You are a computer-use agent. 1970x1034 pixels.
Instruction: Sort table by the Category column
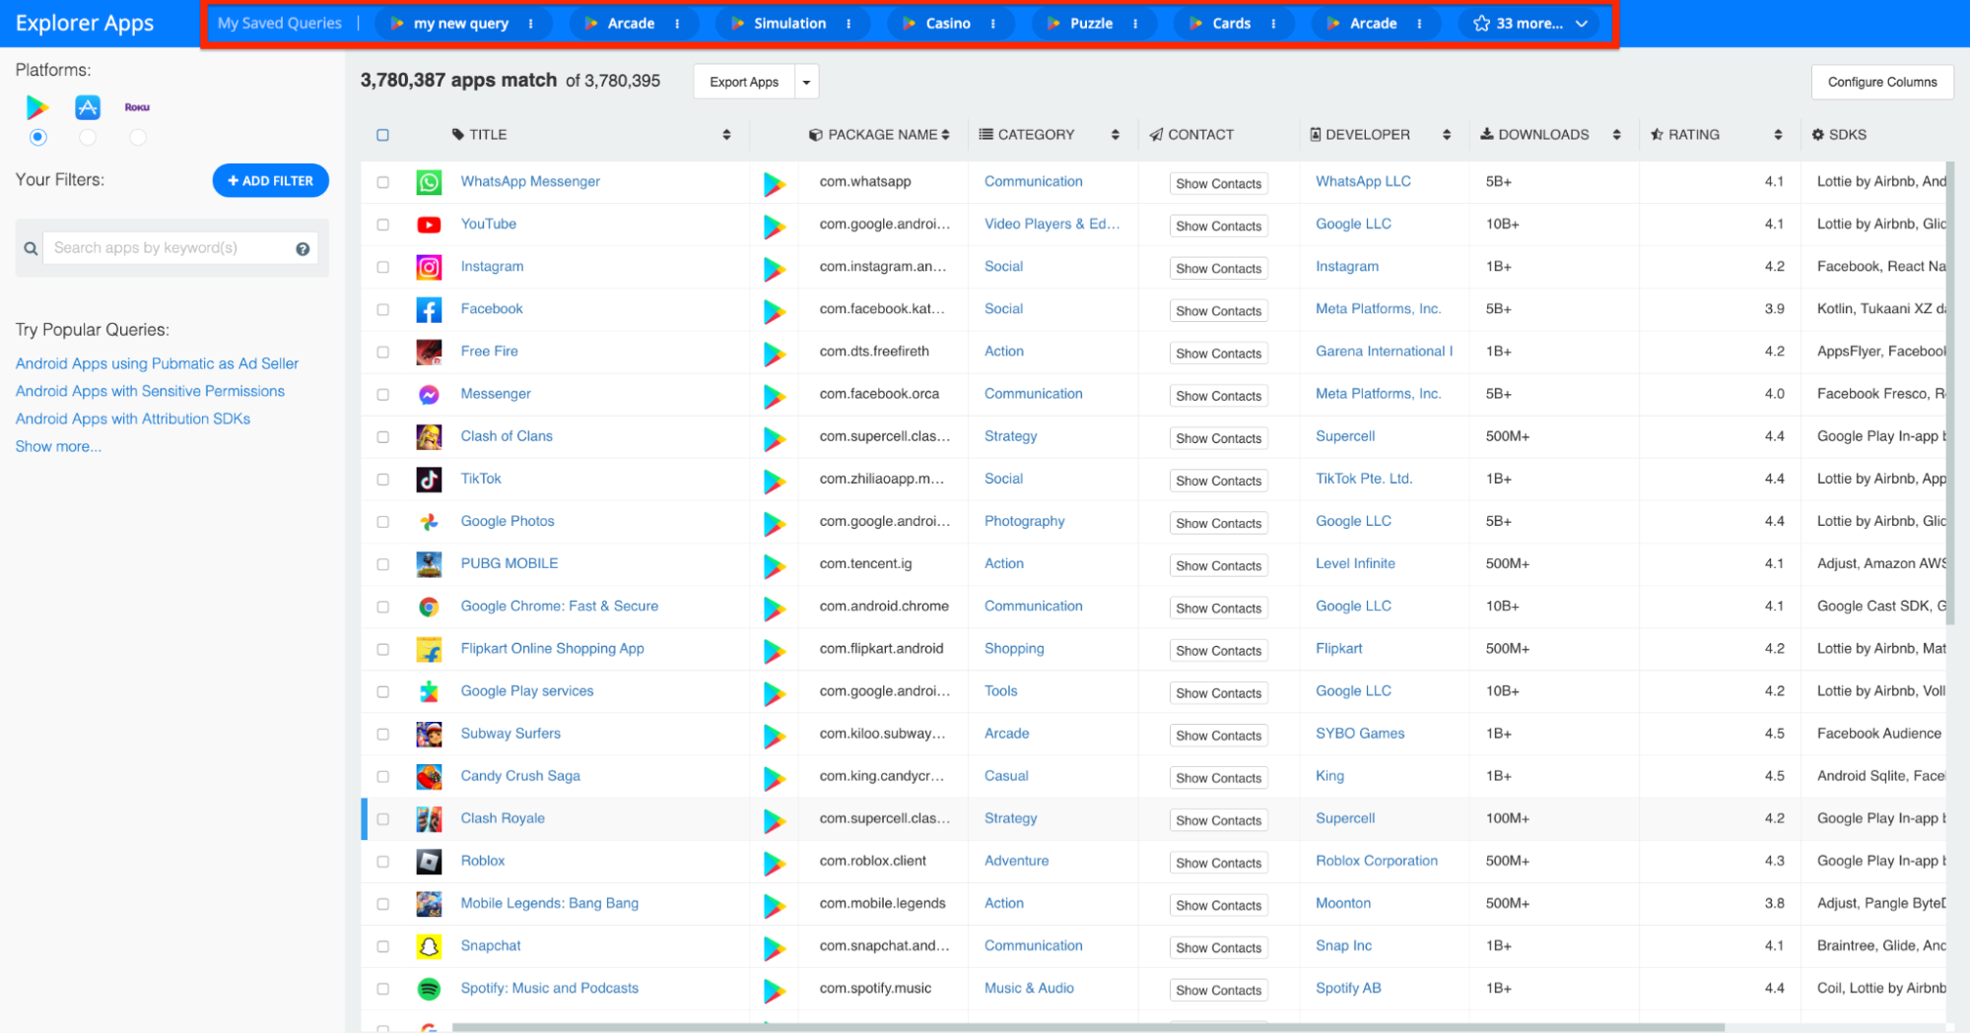(1116, 135)
